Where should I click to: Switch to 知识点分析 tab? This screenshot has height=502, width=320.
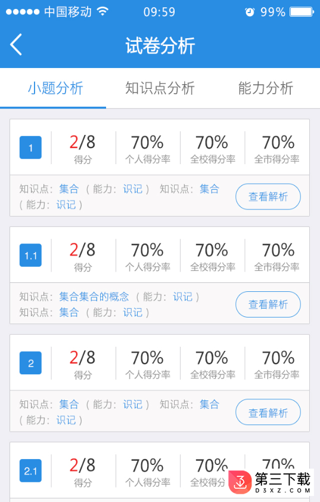pos(160,88)
